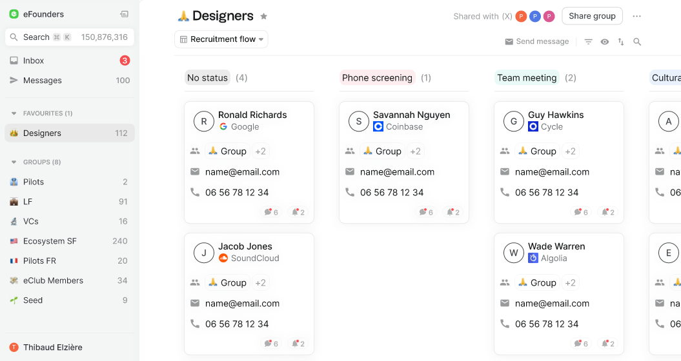The image size is (681, 361).
Task: Open comments icon on Savannah Nguyen card
Action: click(426, 212)
